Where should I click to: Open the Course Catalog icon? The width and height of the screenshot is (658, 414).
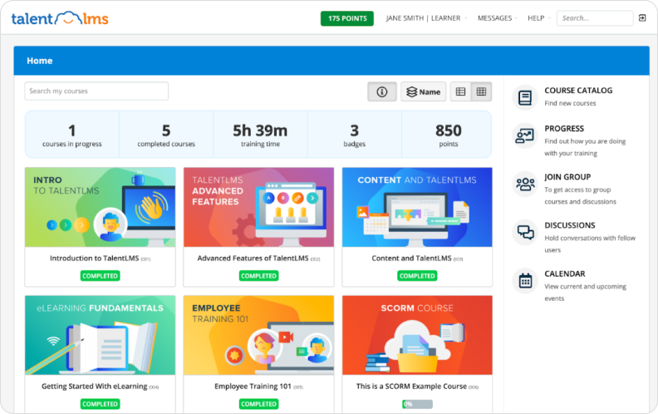(524, 97)
